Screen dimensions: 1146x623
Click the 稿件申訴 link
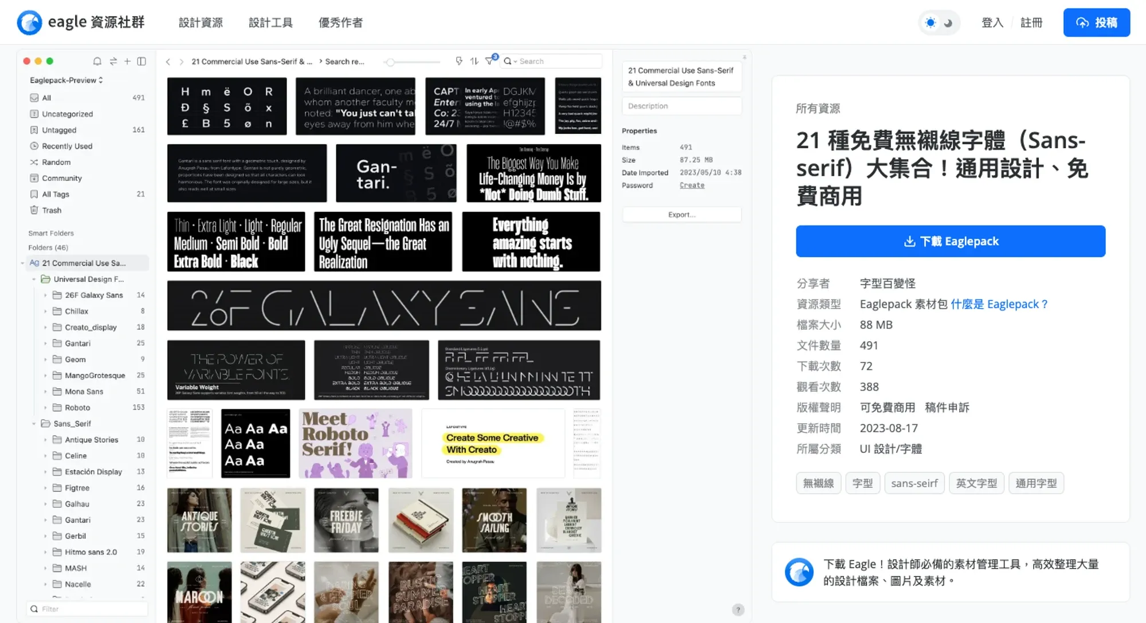click(947, 408)
